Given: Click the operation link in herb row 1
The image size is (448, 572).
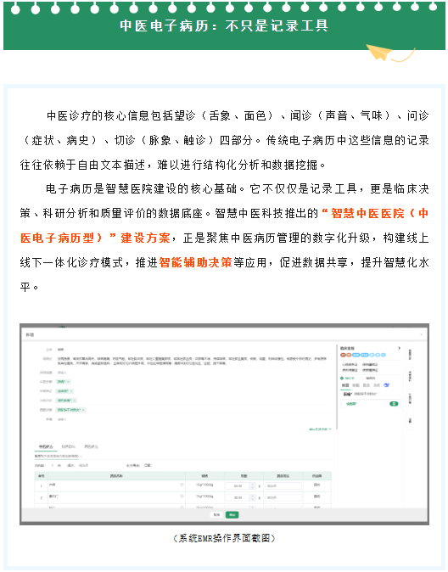Looking at the screenshot, I should coord(316,485).
